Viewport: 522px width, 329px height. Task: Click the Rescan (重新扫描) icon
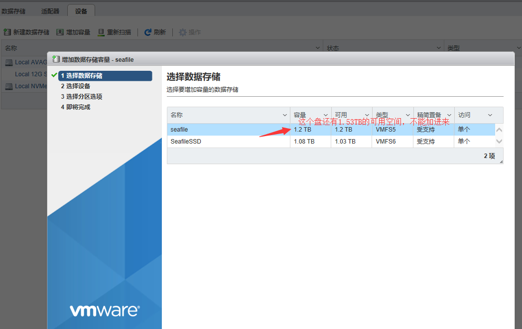click(x=101, y=32)
